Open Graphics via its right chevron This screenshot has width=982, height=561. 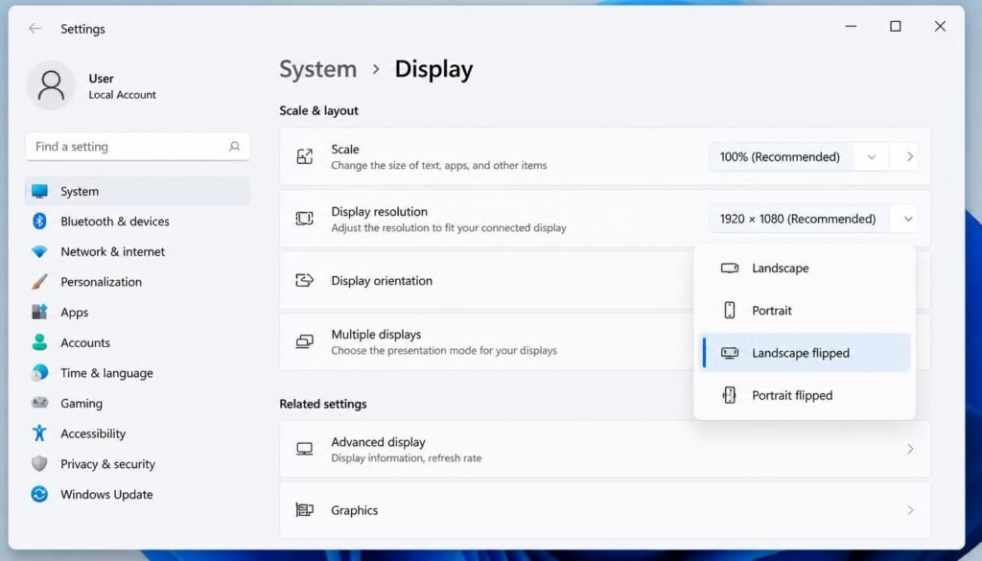(910, 510)
